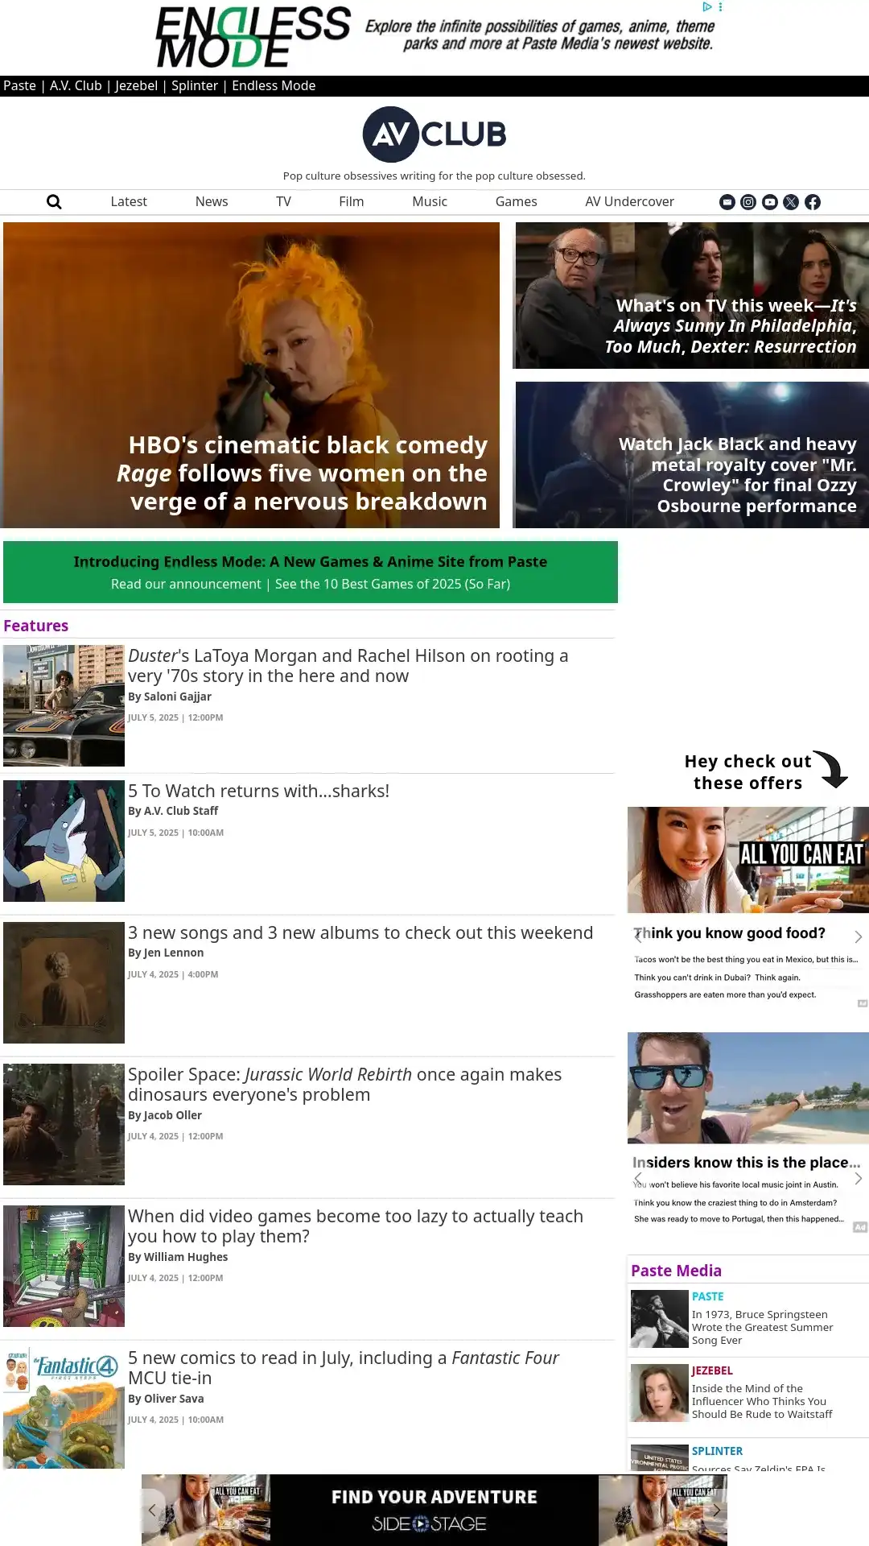
Task: Open the '3 new songs and 3 new albums' article
Action: point(360,932)
